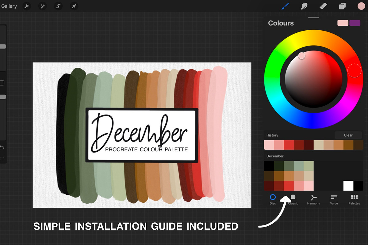Select the bright red swatch in December palette
The height and width of the screenshot is (245, 368).
pos(289,186)
